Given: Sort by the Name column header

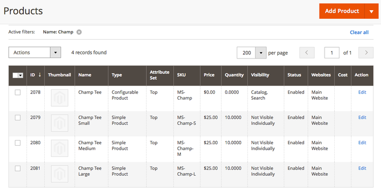Looking at the screenshot, I should [91, 76].
